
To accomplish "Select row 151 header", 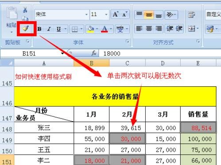I will 7,160.
